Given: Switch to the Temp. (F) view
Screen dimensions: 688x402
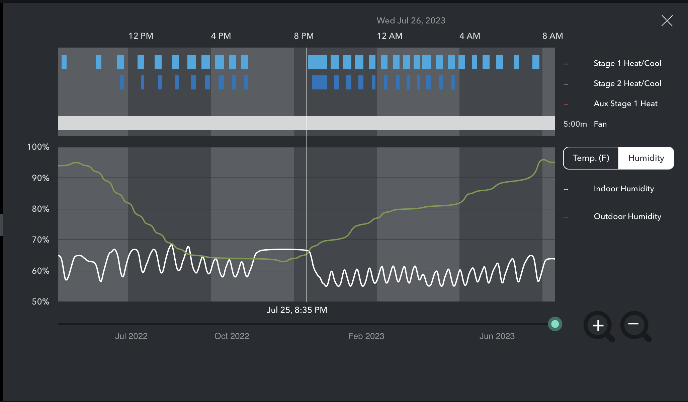Looking at the screenshot, I should [x=591, y=158].
